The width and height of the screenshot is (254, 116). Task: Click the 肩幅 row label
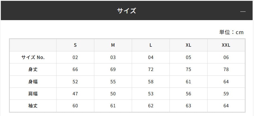(x=33, y=94)
